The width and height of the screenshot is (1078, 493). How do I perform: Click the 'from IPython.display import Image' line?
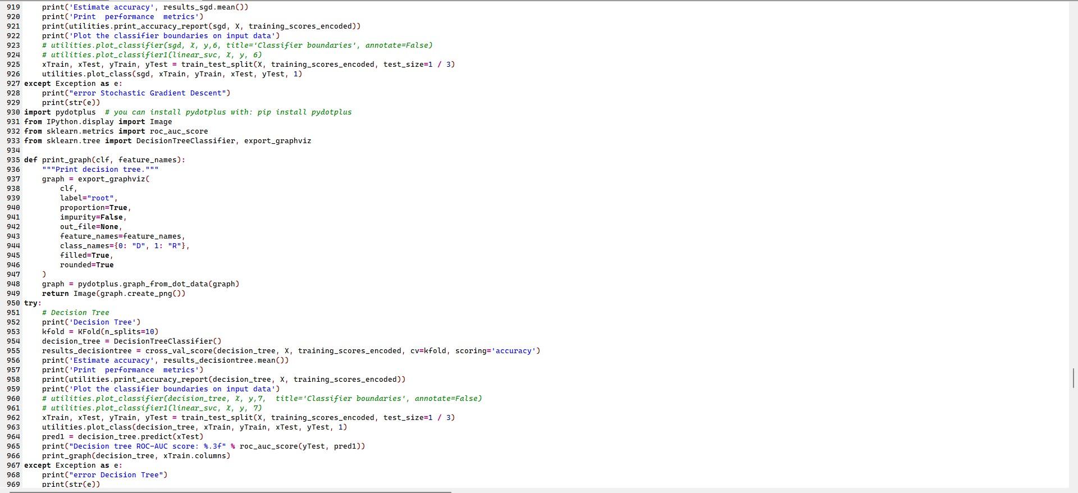(98, 122)
